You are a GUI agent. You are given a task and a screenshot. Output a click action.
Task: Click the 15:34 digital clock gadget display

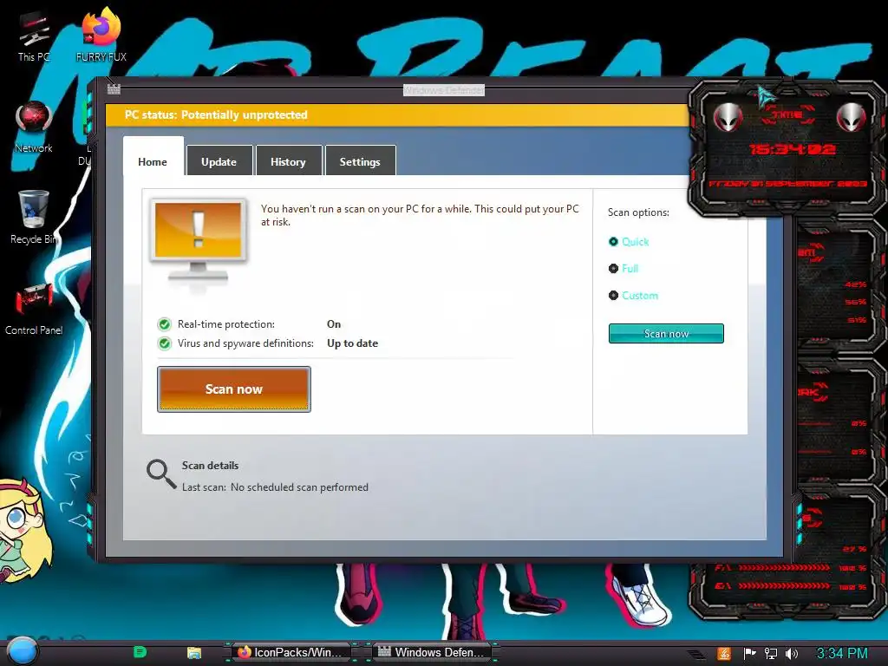pyautogui.click(x=792, y=149)
